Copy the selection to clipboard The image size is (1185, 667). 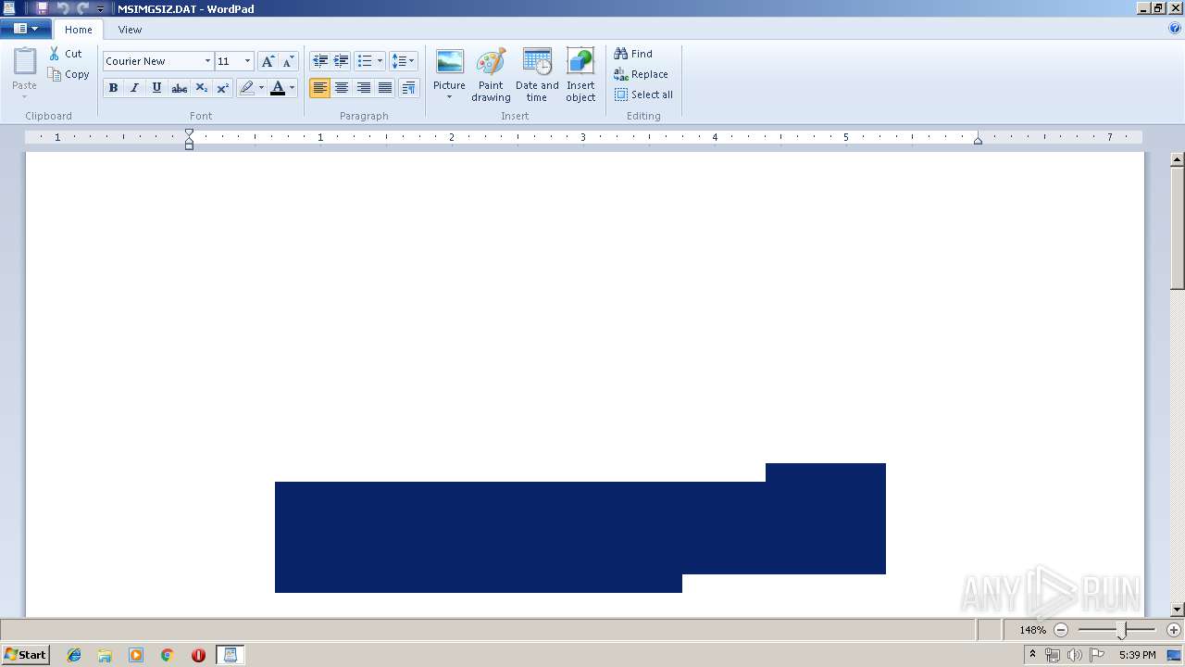click(x=69, y=74)
